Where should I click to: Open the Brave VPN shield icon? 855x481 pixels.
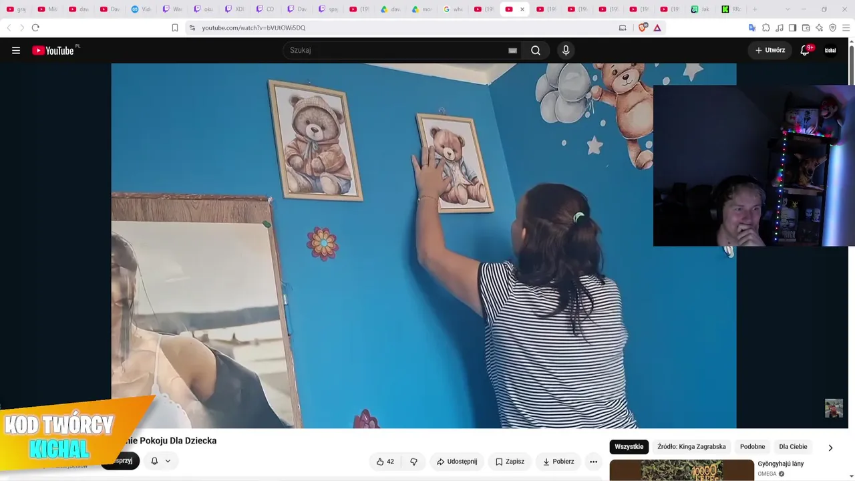[832, 27]
